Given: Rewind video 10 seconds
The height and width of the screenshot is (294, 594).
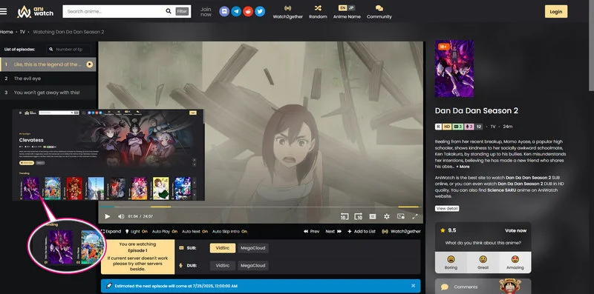Looking at the screenshot, I should click(344, 216).
